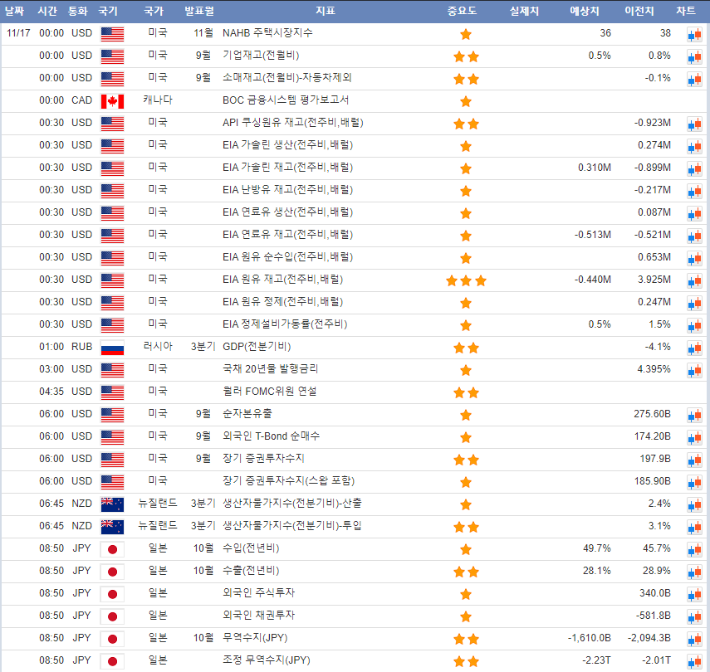This screenshot has width=710, height=672.
Task: Click 소매재고(전월비)-자동차제외 indicator name
Action: coord(287,78)
